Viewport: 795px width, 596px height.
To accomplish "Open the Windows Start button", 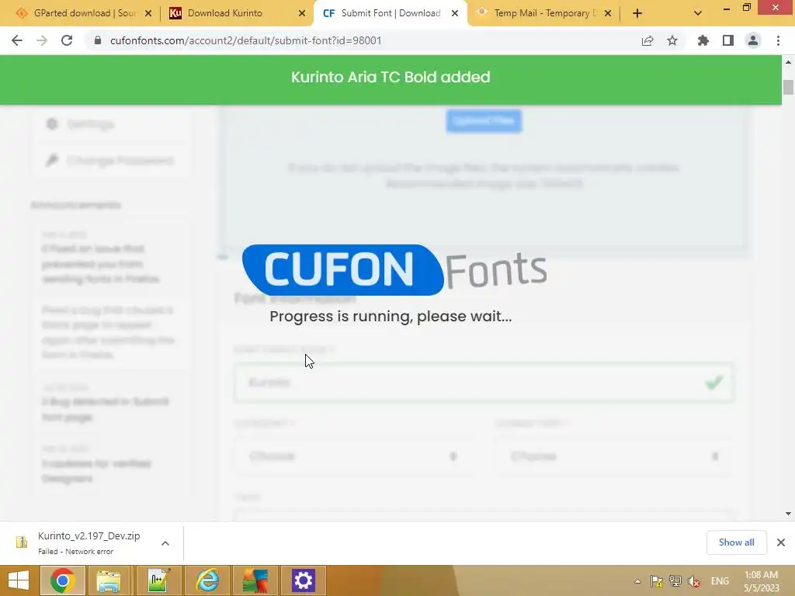I will pyautogui.click(x=19, y=580).
